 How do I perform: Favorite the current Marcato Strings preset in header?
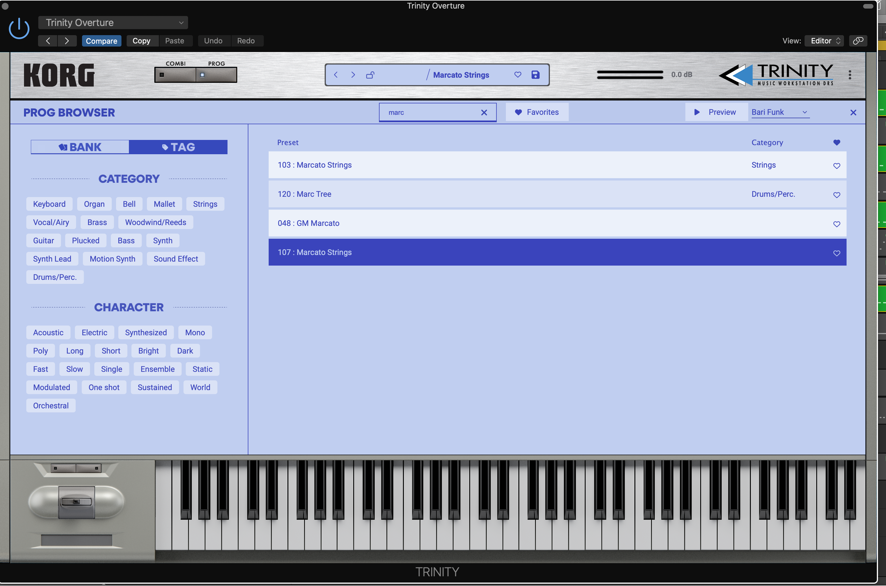(518, 75)
